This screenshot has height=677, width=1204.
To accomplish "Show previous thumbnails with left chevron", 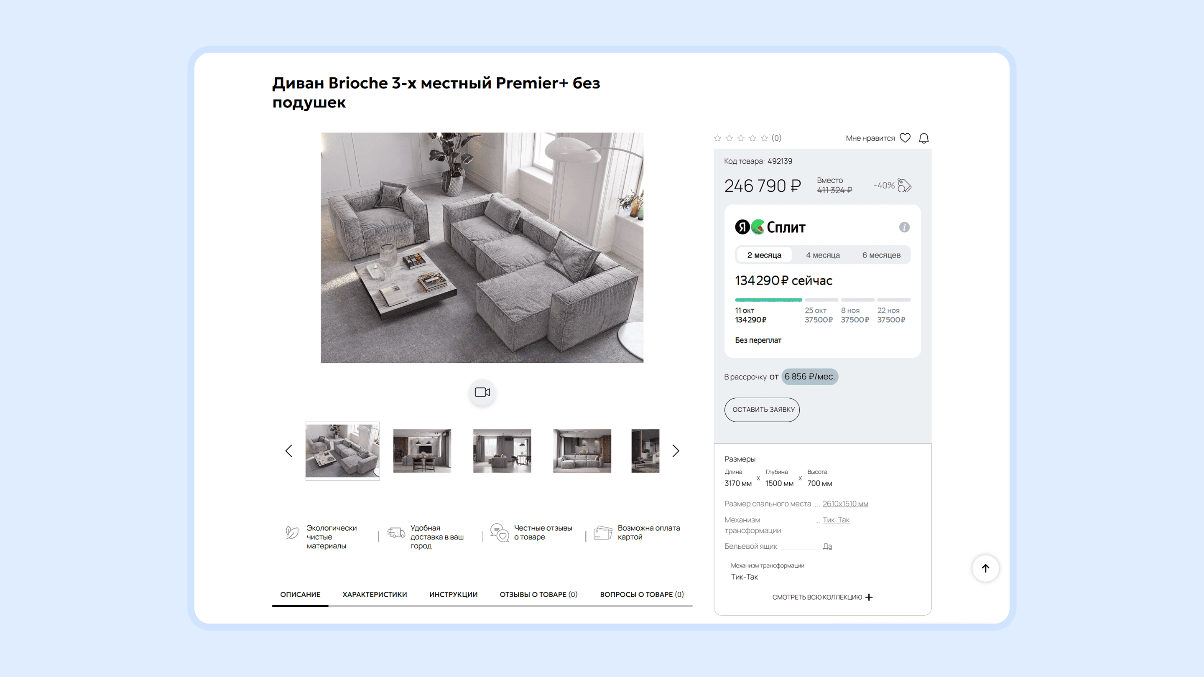I will (289, 451).
